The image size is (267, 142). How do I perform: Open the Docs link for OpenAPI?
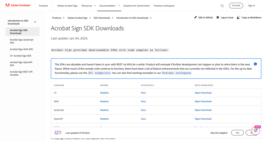point(143,119)
